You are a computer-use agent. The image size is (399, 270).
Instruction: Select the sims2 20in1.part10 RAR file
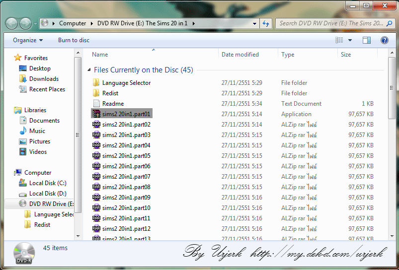122,208
